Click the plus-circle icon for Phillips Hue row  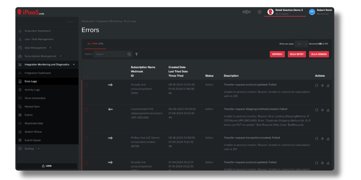322,139
